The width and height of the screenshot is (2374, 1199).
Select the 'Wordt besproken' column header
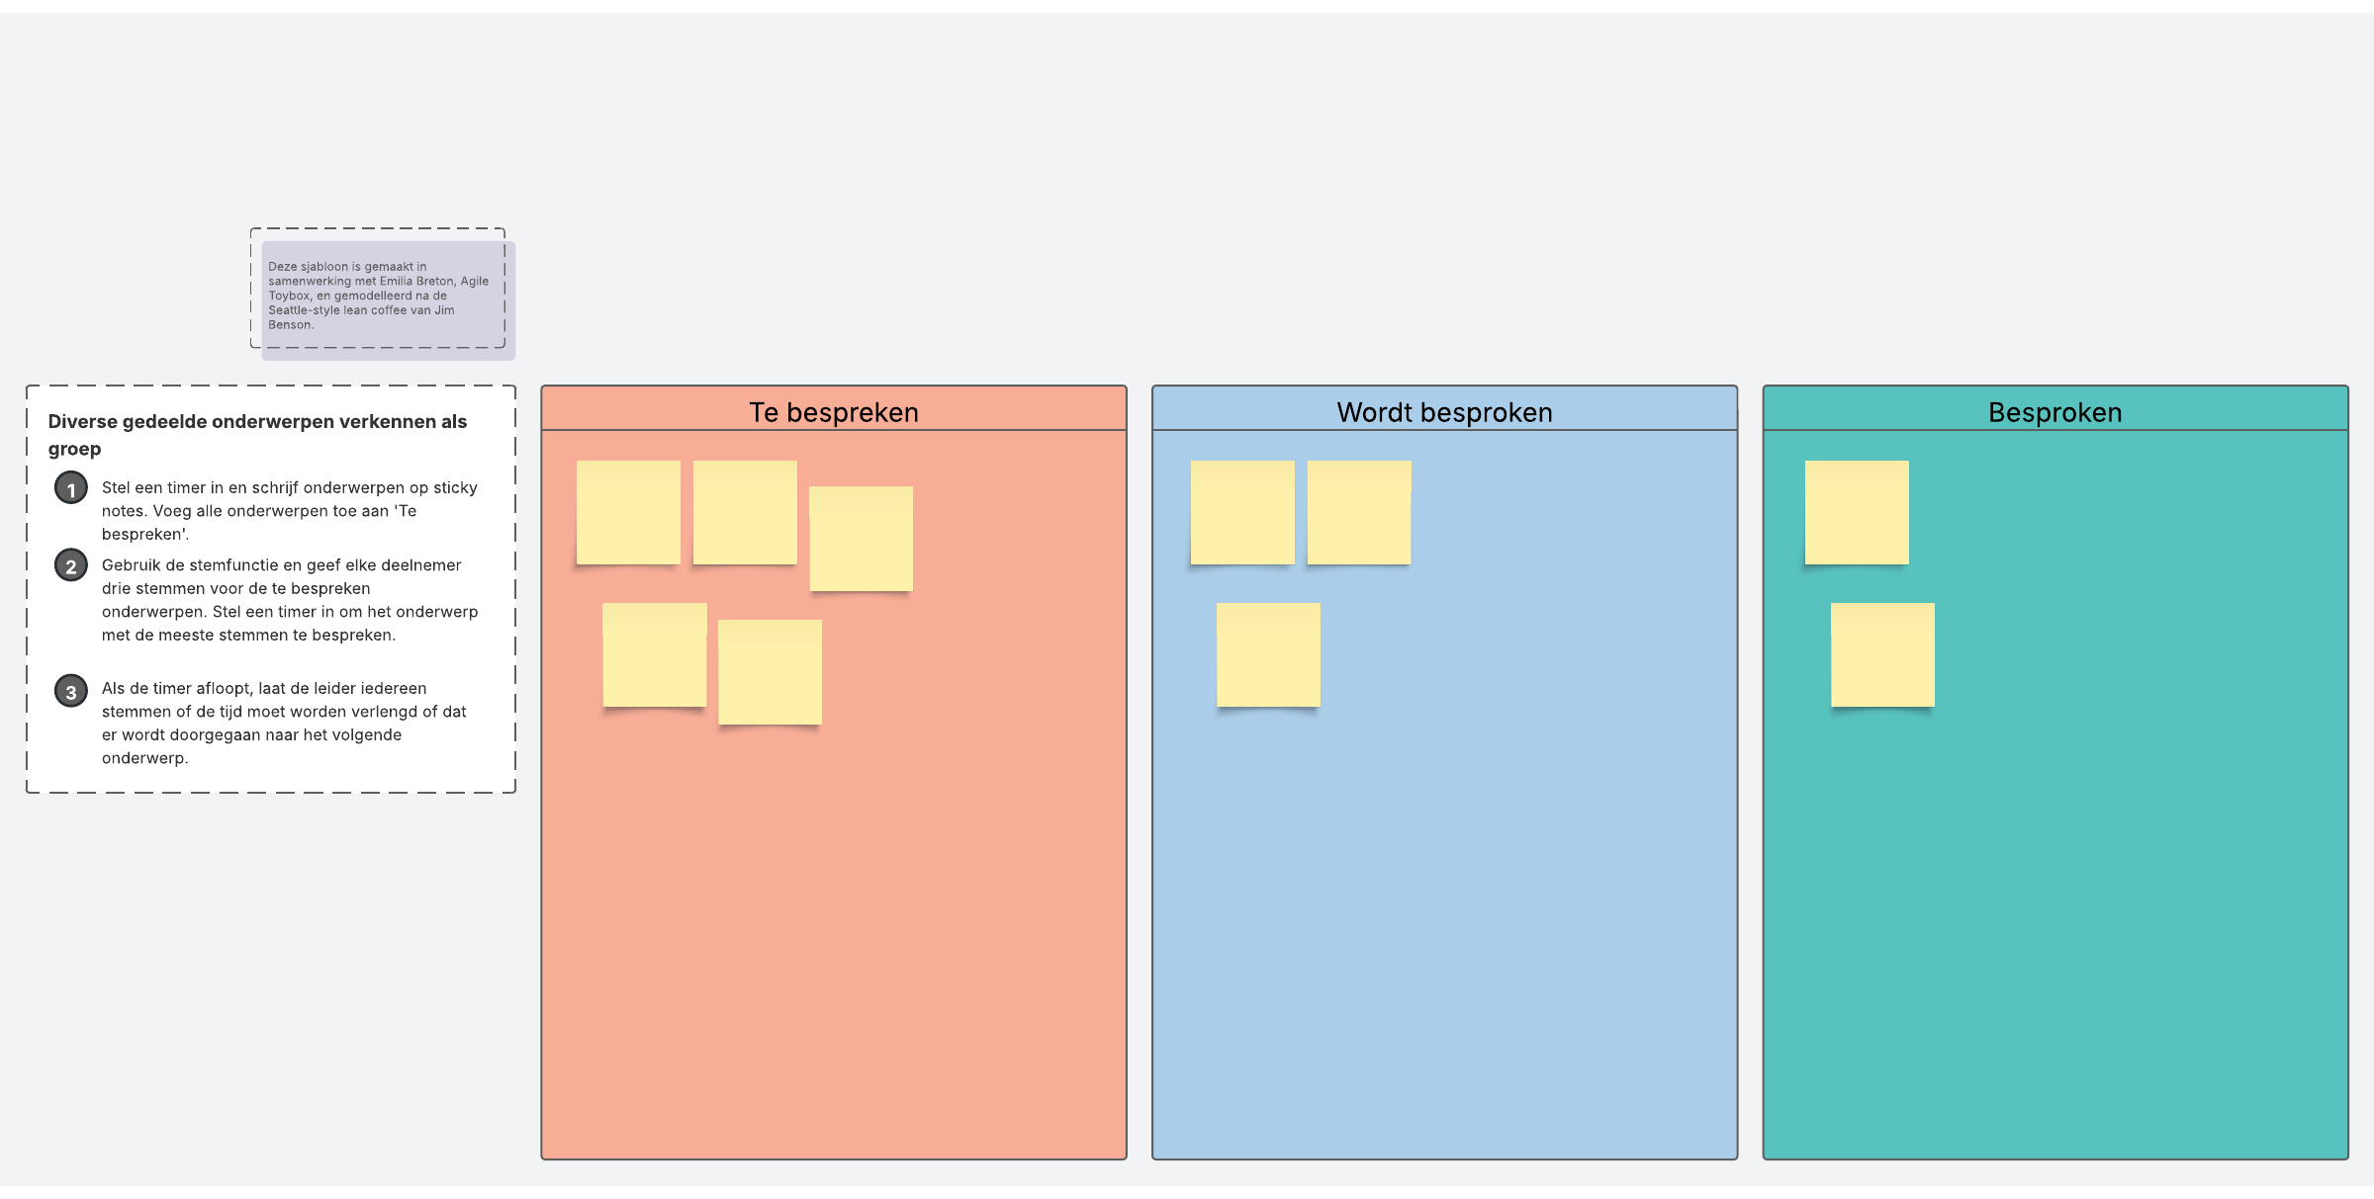(1444, 411)
